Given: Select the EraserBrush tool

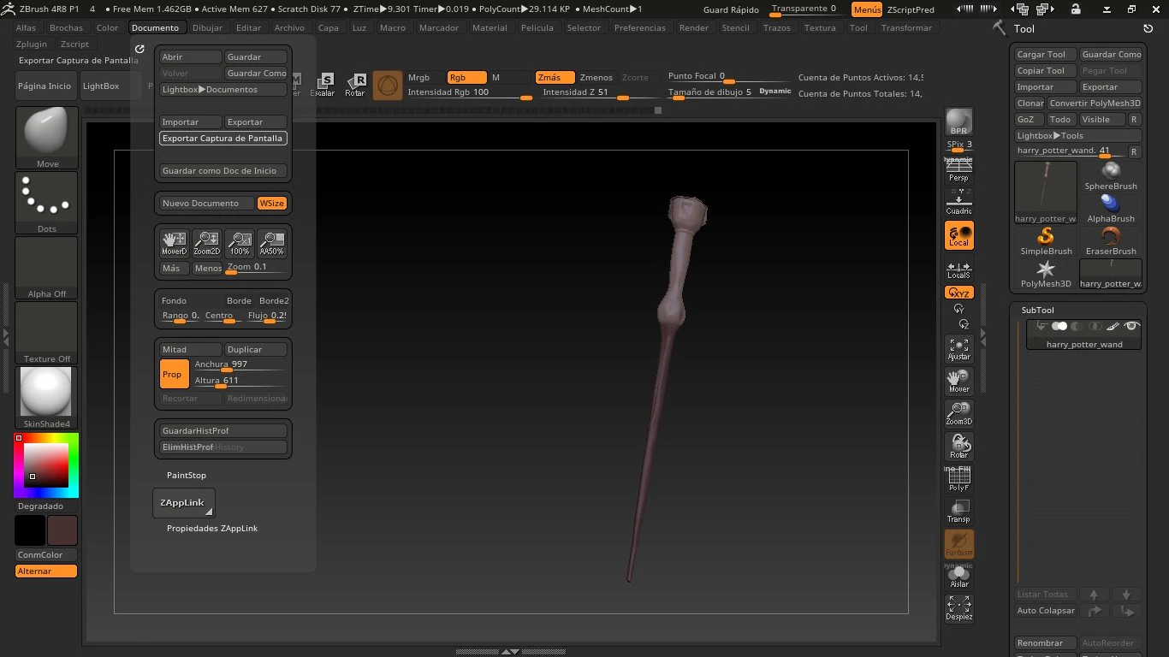Looking at the screenshot, I should tap(1111, 241).
